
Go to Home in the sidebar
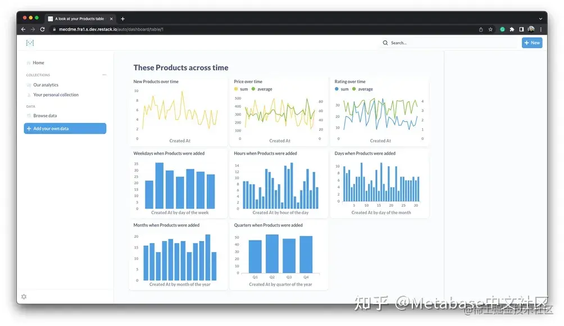click(x=38, y=62)
